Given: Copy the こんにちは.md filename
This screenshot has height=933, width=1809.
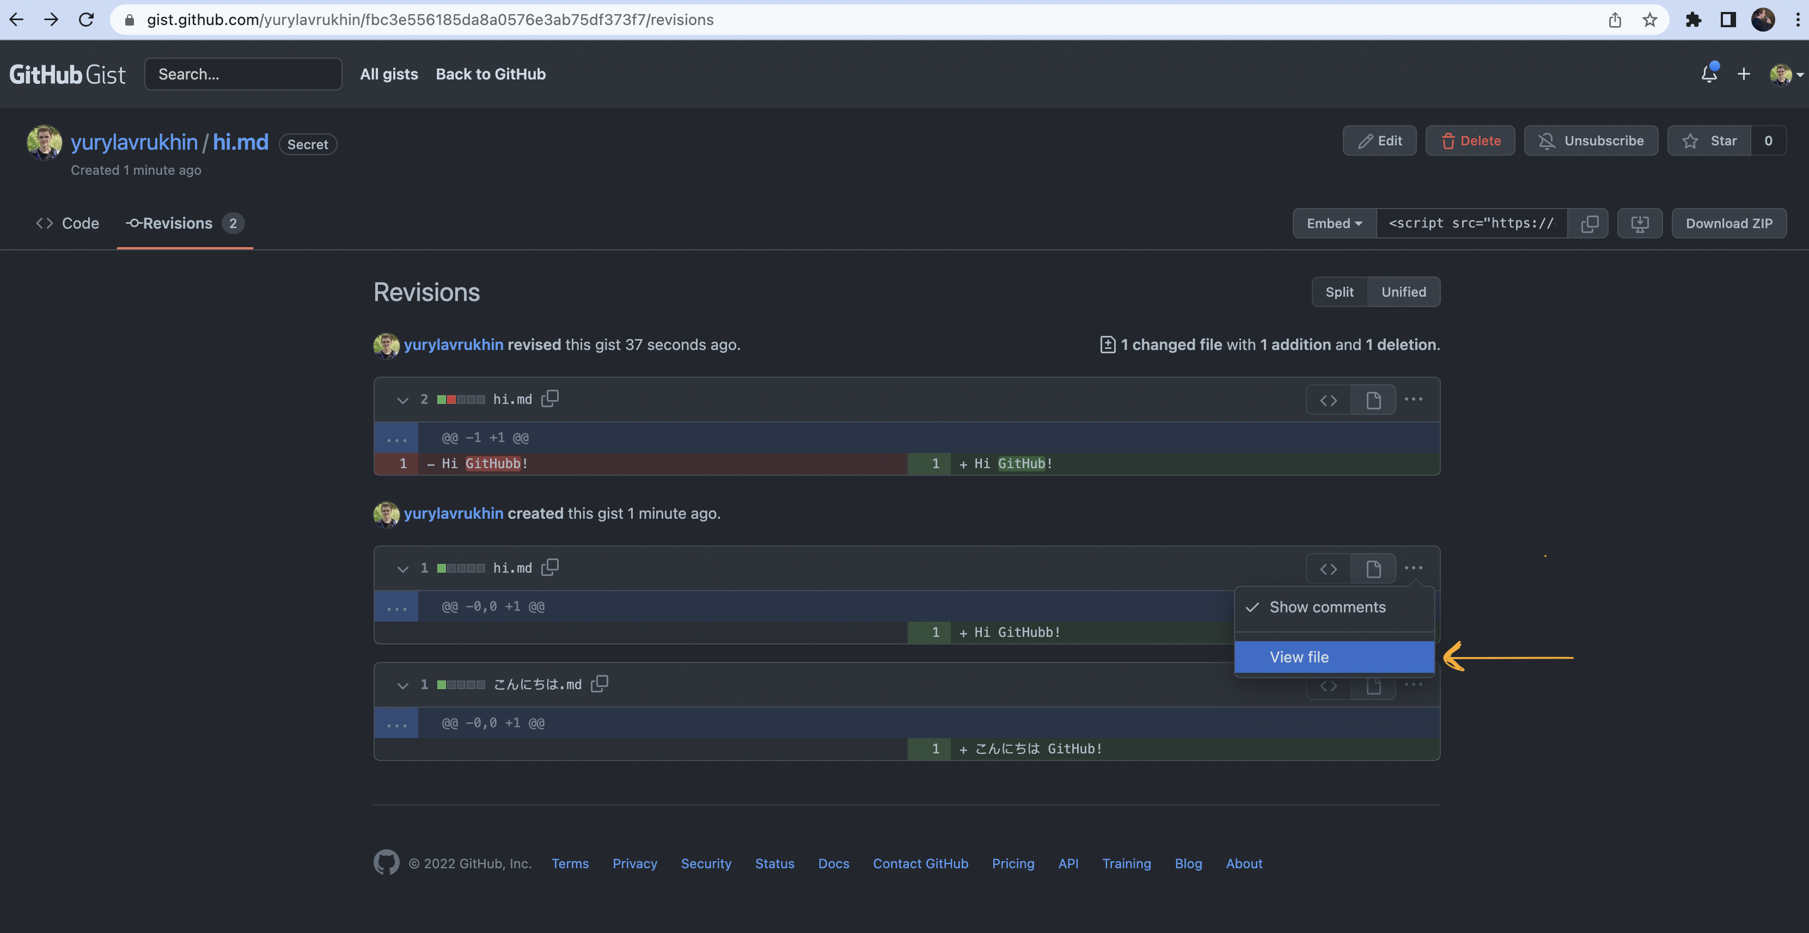Looking at the screenshot, I should pyautogui.click(x=600, y=683).
